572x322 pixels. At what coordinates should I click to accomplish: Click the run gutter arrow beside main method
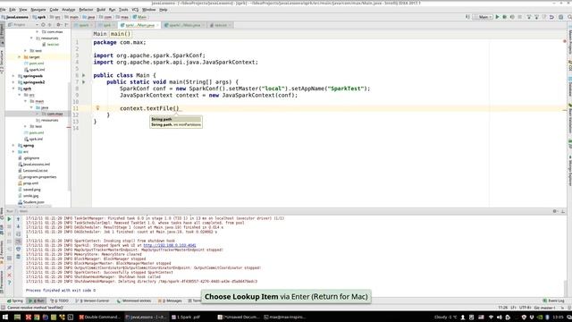(83, 81)
